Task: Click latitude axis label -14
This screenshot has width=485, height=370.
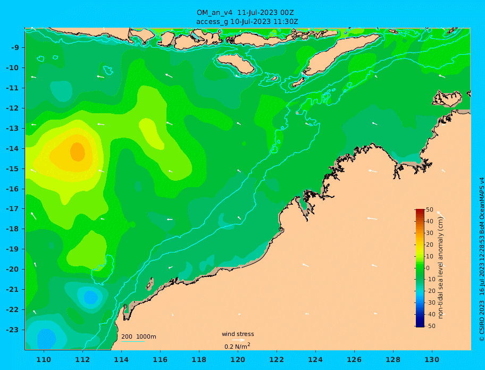Action: [x=13, y=149]
